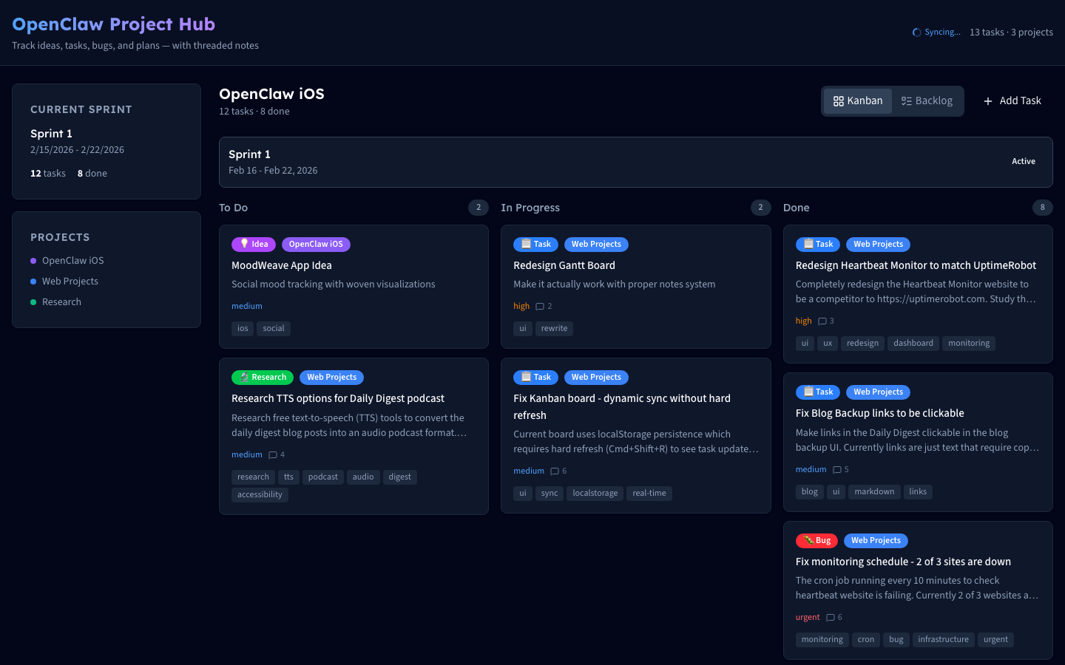Viewport: 1065px width, 665px height.
Task: Switch to the Backlog view
Action: (927, 101)
